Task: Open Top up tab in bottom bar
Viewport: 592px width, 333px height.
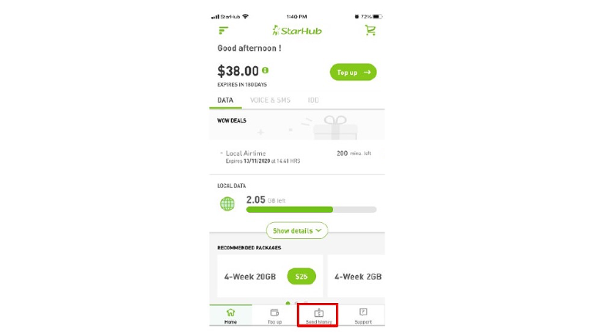Action: [x=275, y=315]
